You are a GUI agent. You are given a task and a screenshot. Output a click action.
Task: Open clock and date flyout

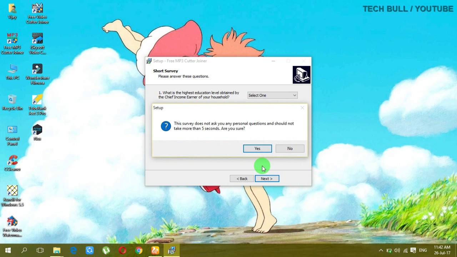click(442, 250)
